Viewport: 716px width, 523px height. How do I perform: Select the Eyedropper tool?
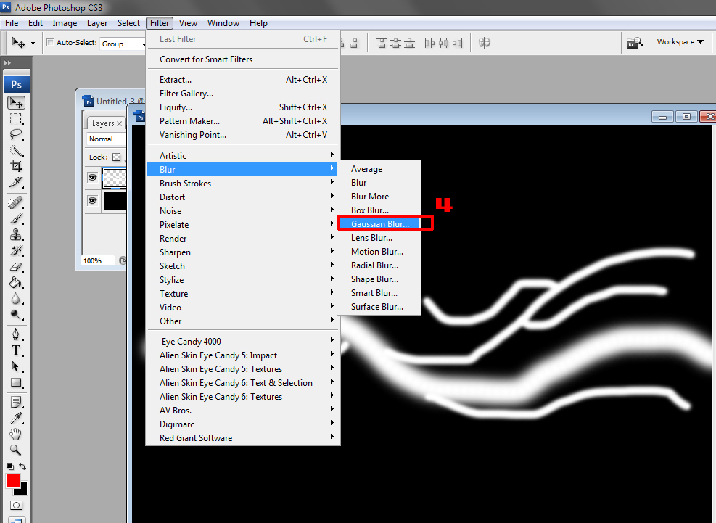tap(16, 418)
